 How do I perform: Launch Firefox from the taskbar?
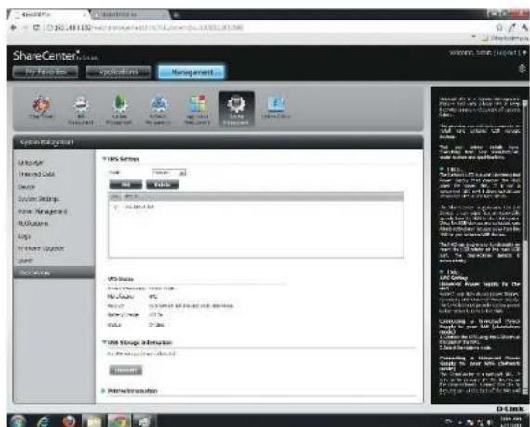[x=69, y=420]
